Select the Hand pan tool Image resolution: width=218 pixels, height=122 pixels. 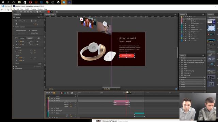[x=37, y=12]
